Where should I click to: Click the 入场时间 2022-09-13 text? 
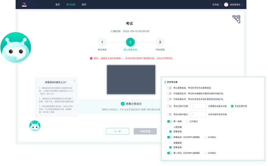click(130, 31)
